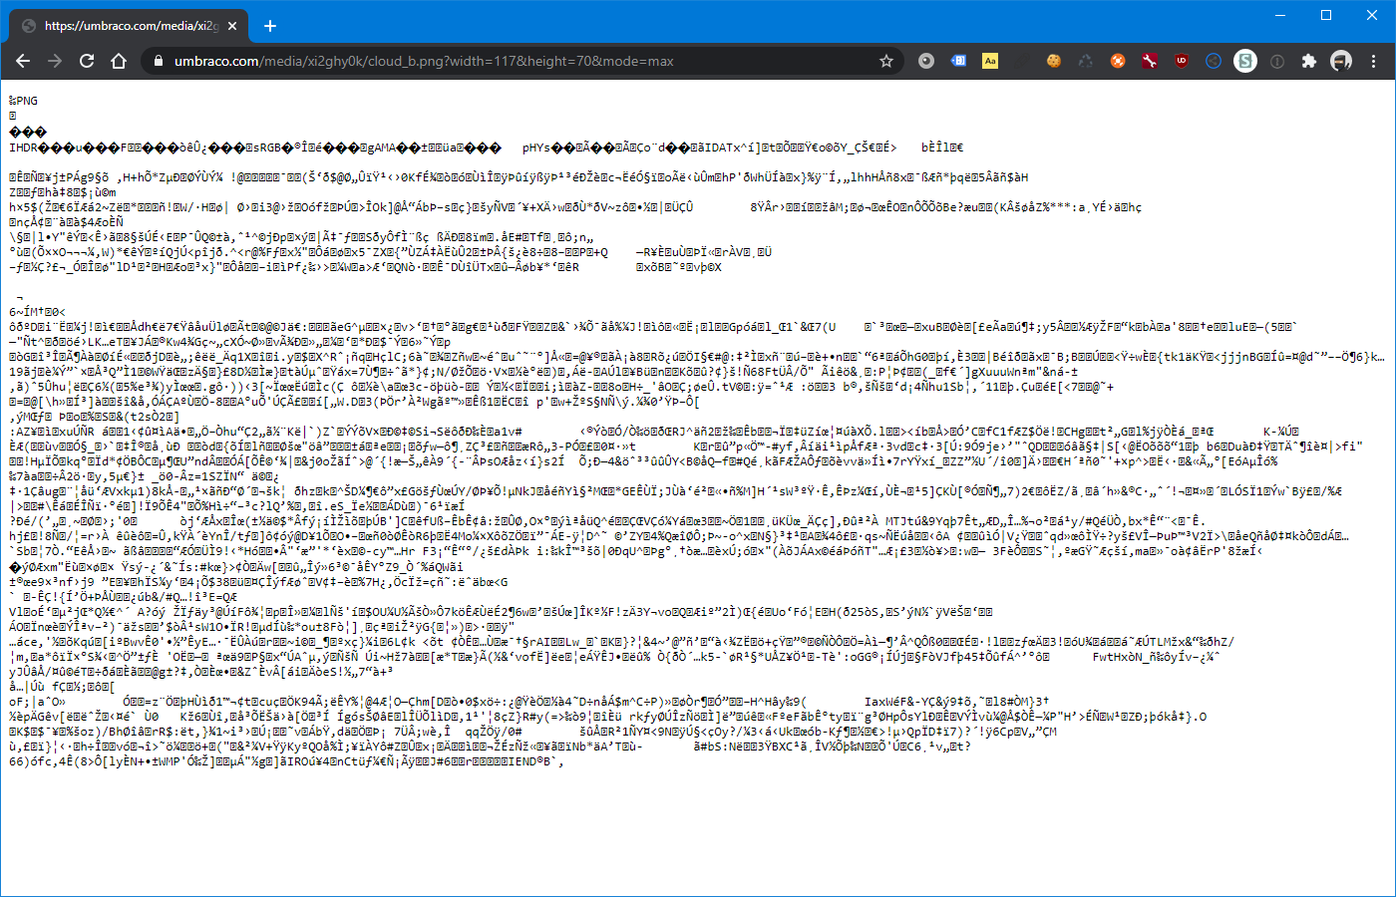Open the uBlock Origin shield extension
Viewport: 1396px width, 897px height.
[x=1182, y=61]
